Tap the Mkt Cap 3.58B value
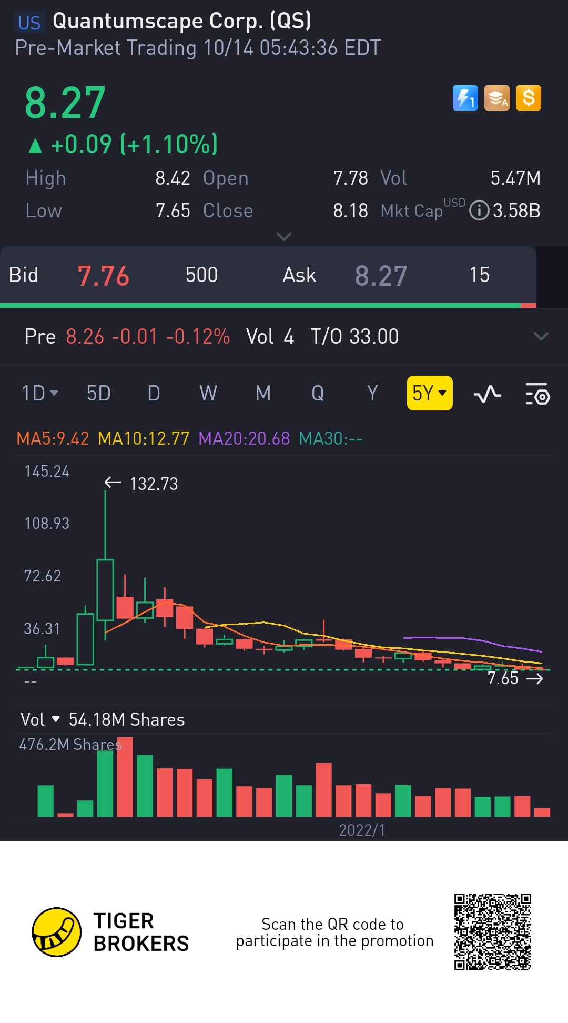The image size is (568, 1023). point(516,210)
